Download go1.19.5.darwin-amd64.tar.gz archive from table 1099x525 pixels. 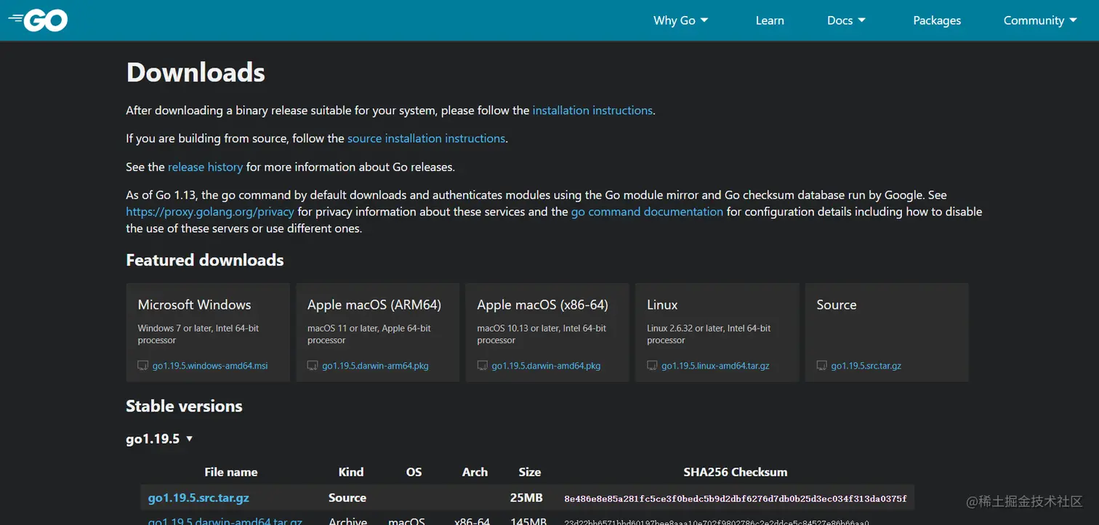(225, 521)
